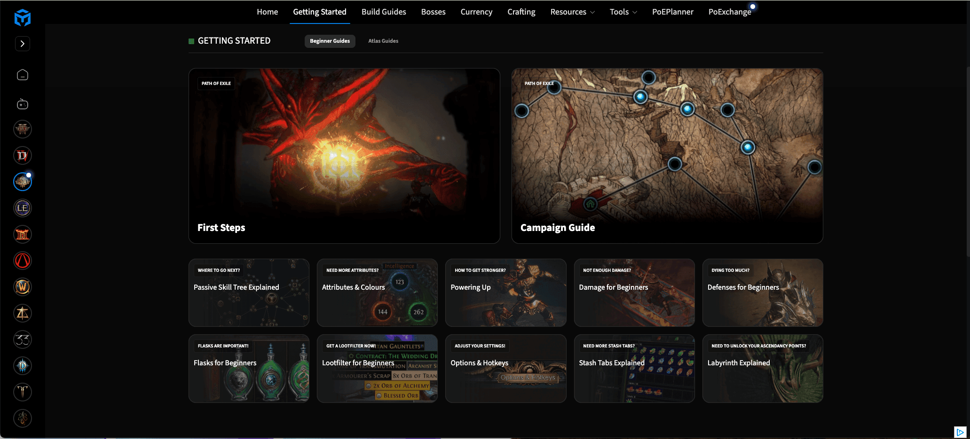Viewport: 970px width, 439px height.
Task: Open the Stash Tabs Explained card
Action: click(634, 369)
